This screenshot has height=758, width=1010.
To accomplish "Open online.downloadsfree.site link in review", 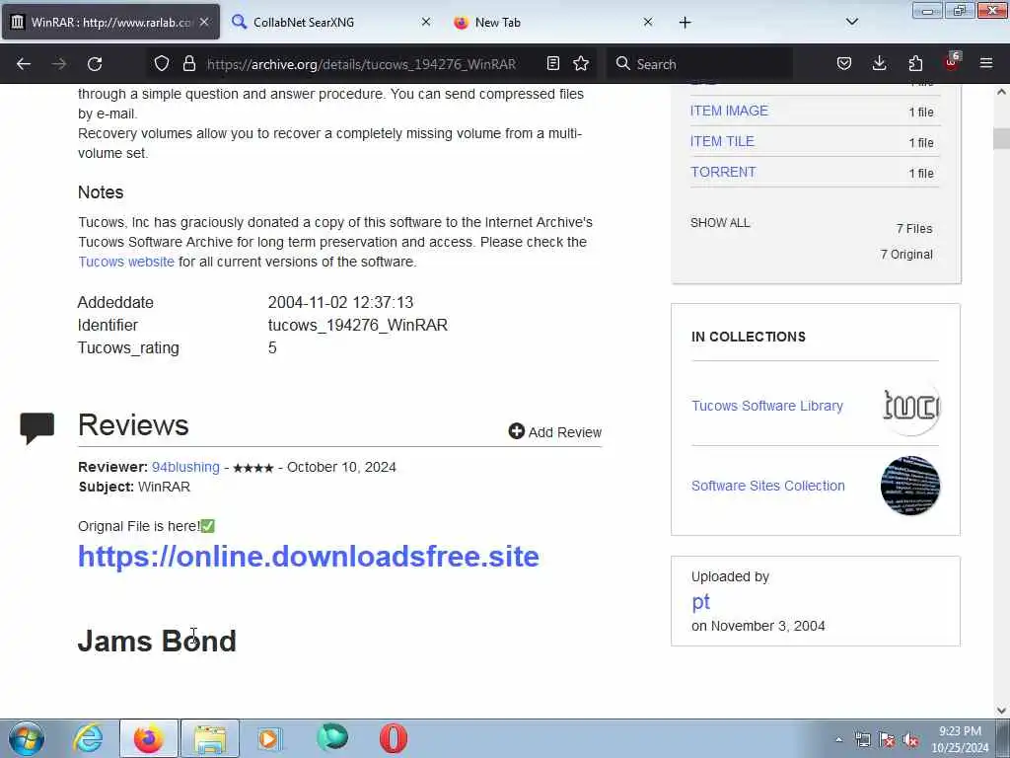I will click(x=309, y=557).
